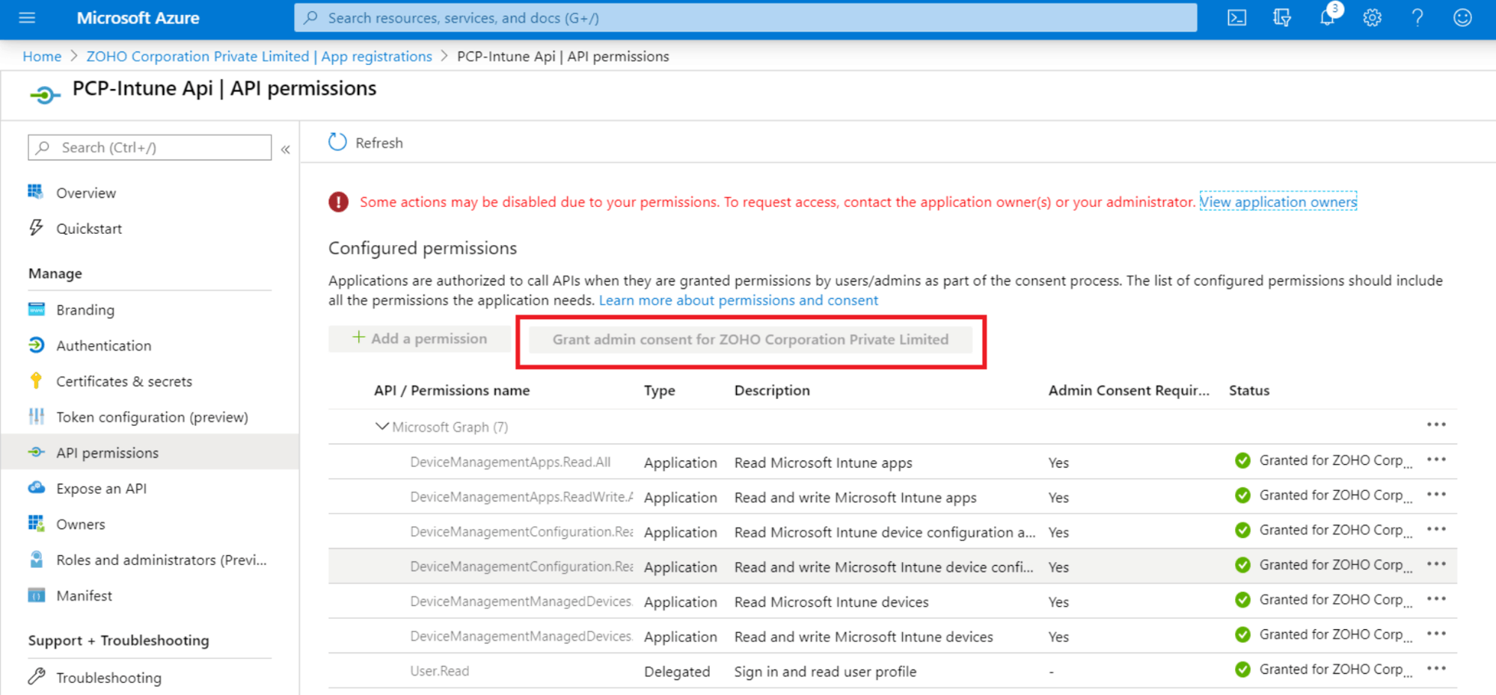Collapse the Microsoft Graph (7) group
Image resolution: width=1496 pixels, height=695 pixels.
pyautogui.click(x=381, y=427)
